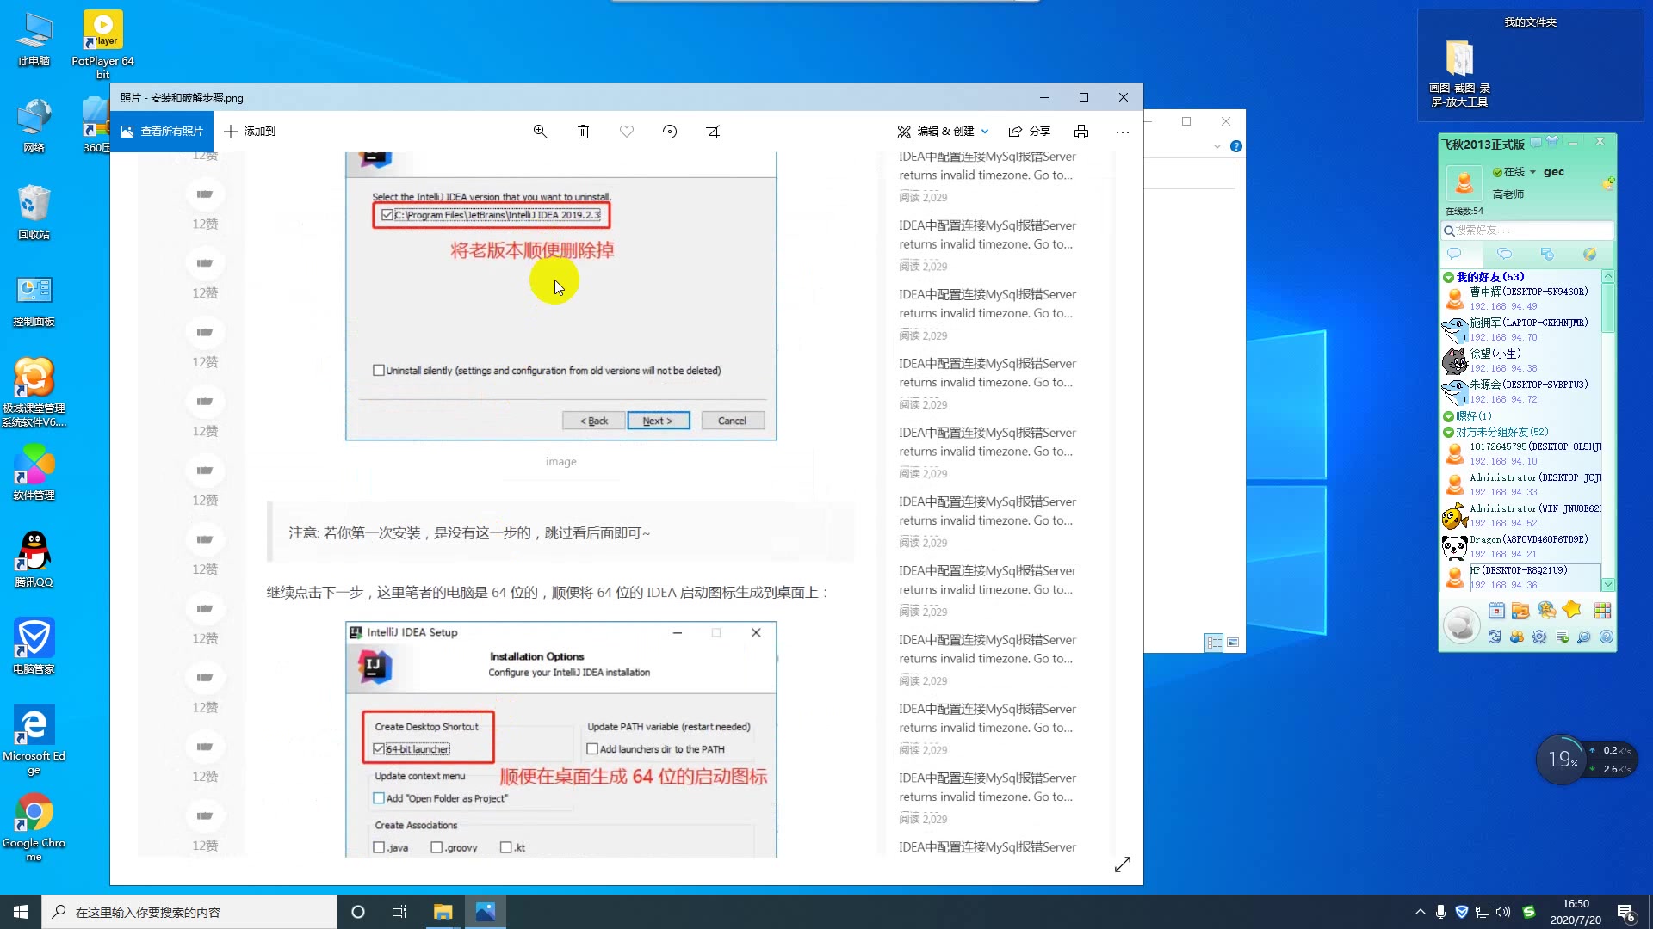Select contact 曹中辉 in friend list
Image resolution: width=1653 pixels, height=929 pixels.
(x=1520, y=299)
